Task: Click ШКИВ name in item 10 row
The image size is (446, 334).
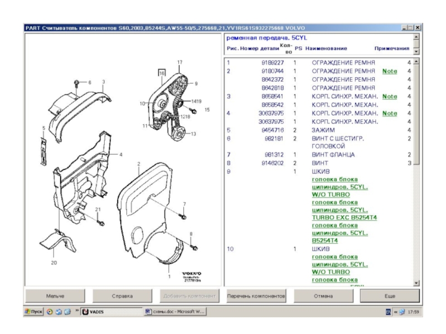Action: click(x=321, y=249)
